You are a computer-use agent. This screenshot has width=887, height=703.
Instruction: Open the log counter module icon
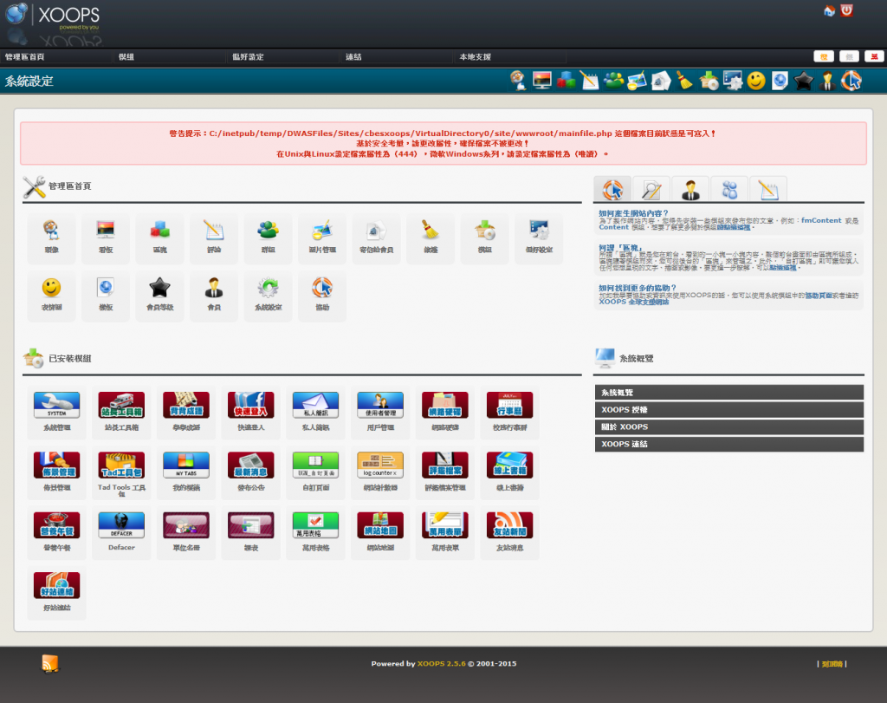coord(379,465)
